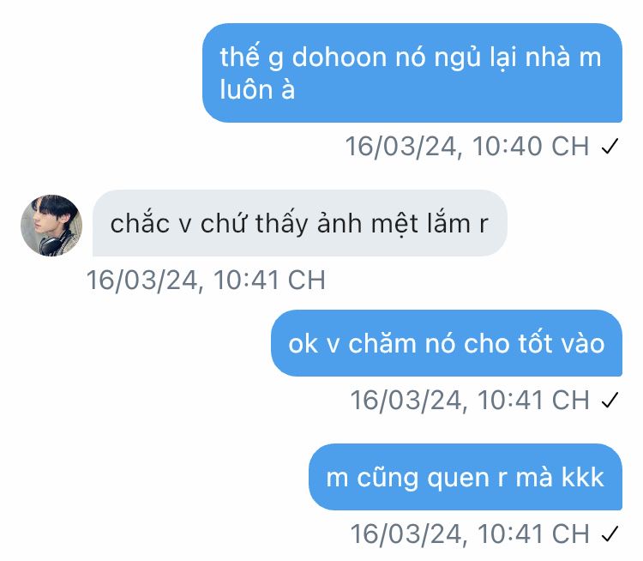Select the blue bubble mentioning dohoon

point(412,73)
